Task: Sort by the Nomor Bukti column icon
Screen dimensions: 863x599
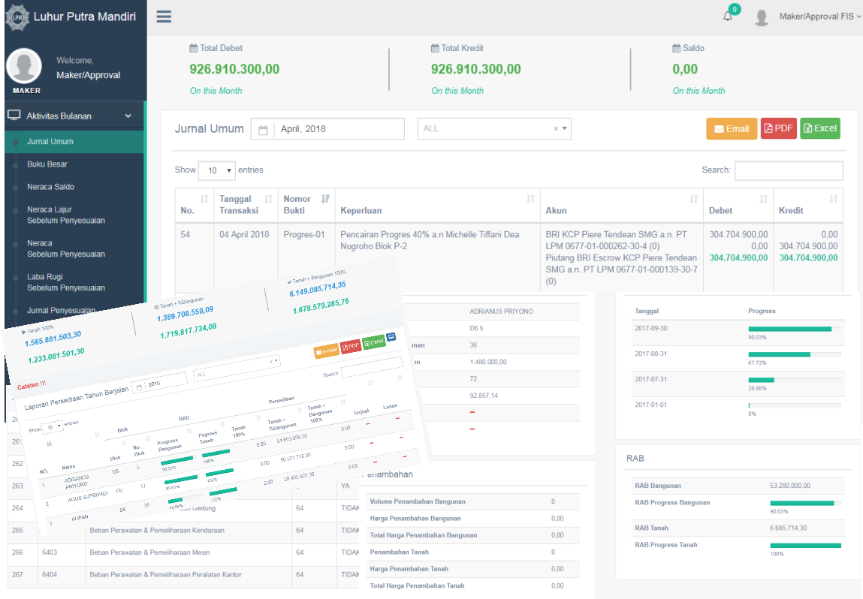Action: [x=325, y=199]
